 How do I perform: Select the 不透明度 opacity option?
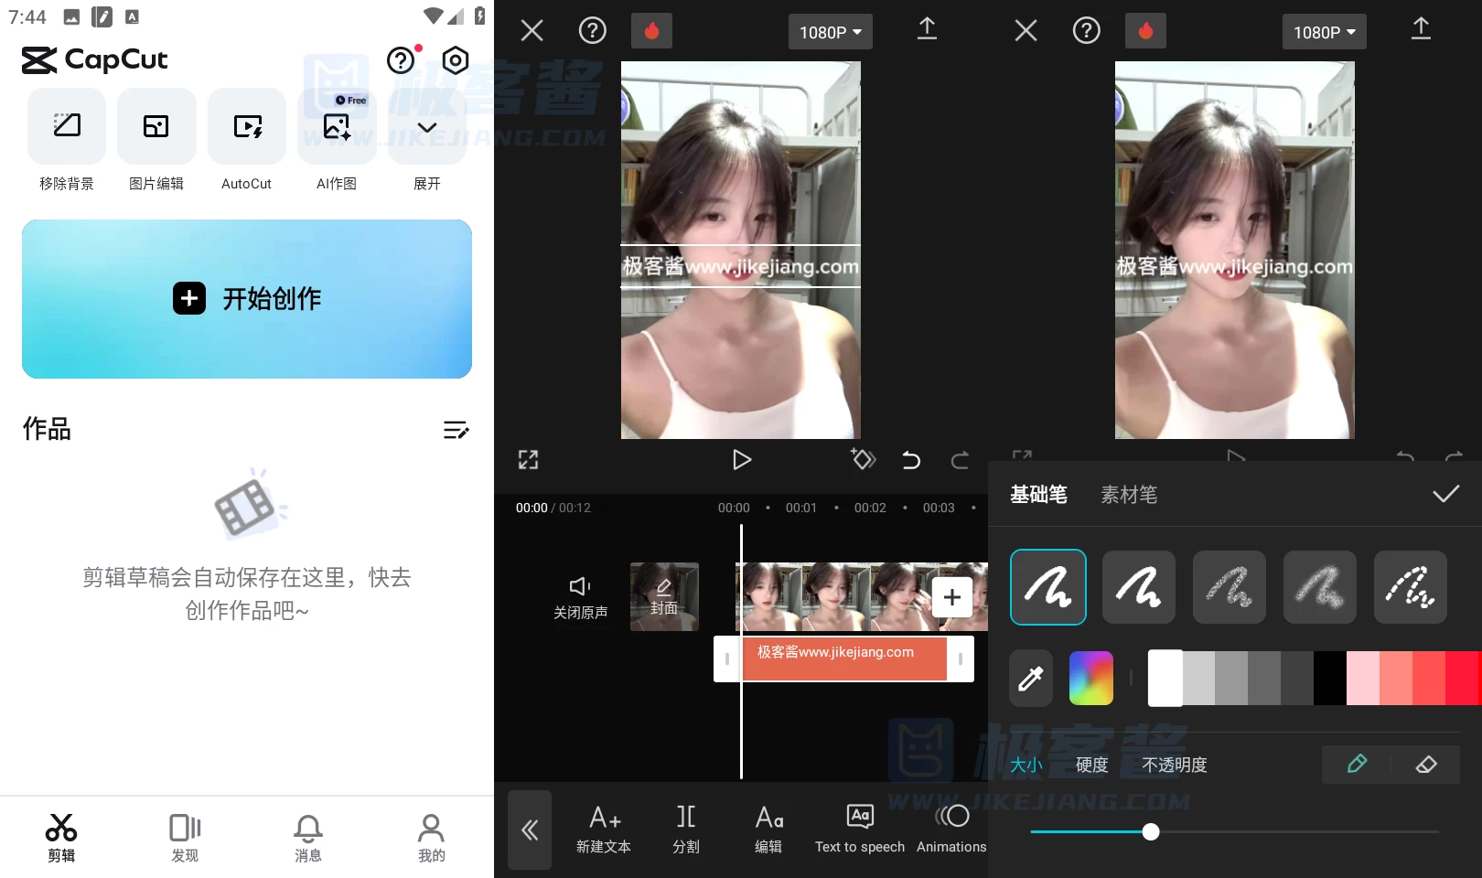pyautogui.click(x=1175, y=765)
